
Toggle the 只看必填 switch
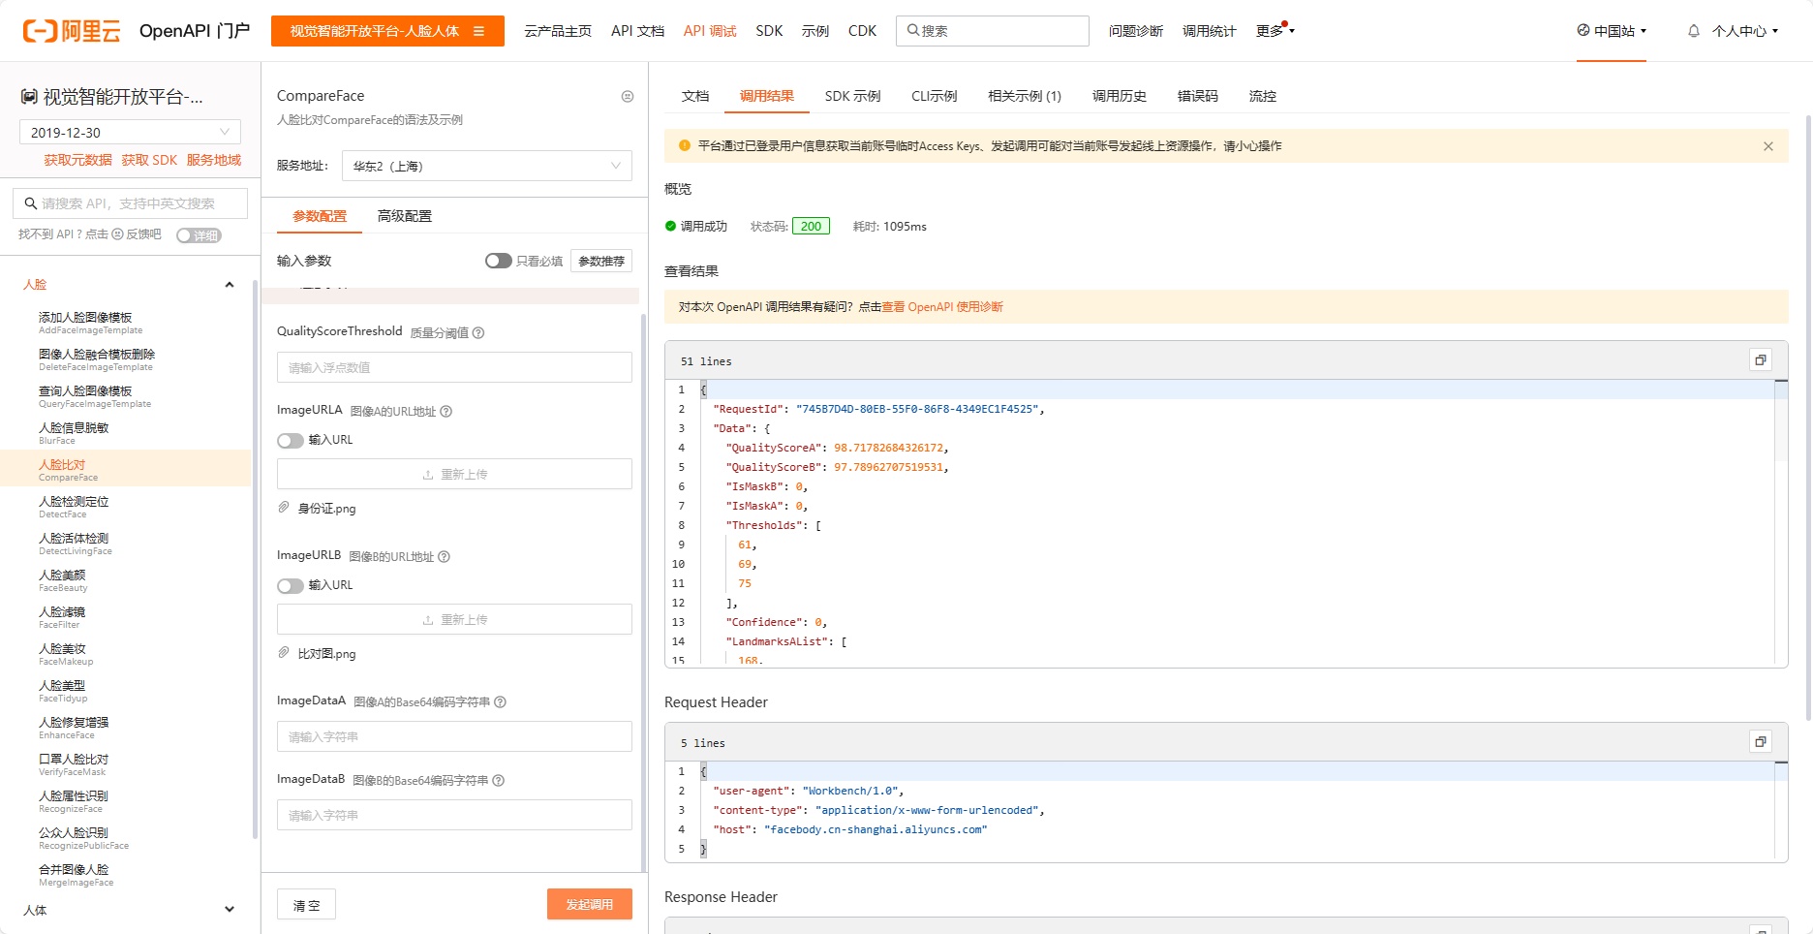(498, 261)
